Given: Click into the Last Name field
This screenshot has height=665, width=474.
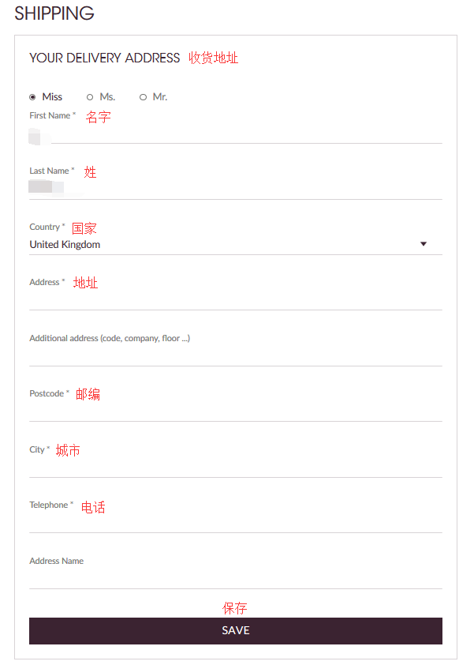Looking at the screenshot, I should click(x=235, y=189).
